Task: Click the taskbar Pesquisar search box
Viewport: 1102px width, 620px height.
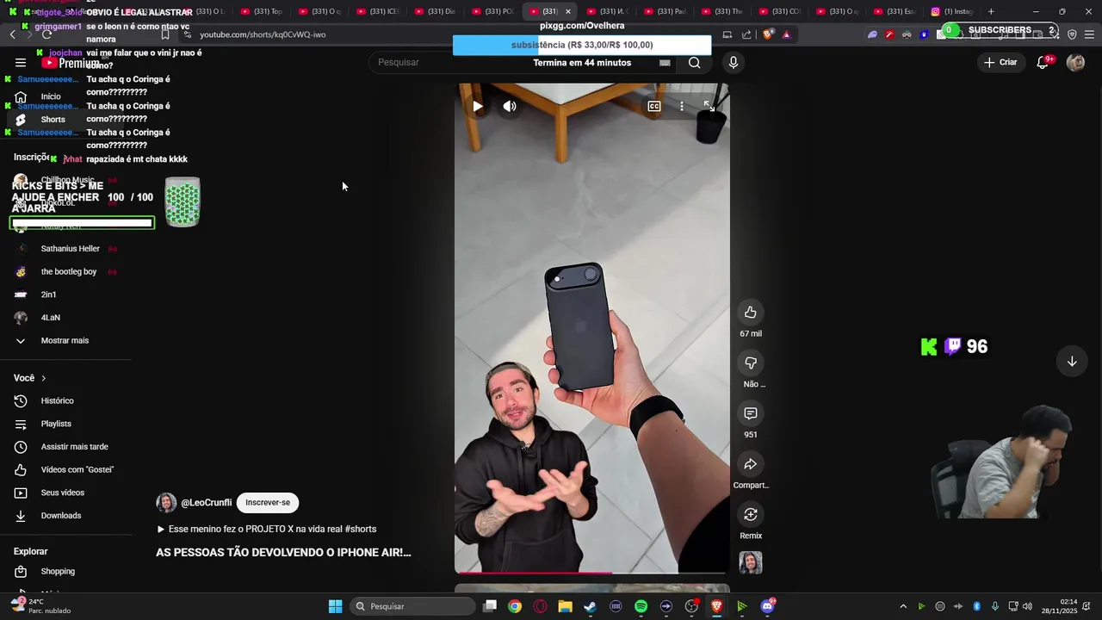Action: click(413, 606)
